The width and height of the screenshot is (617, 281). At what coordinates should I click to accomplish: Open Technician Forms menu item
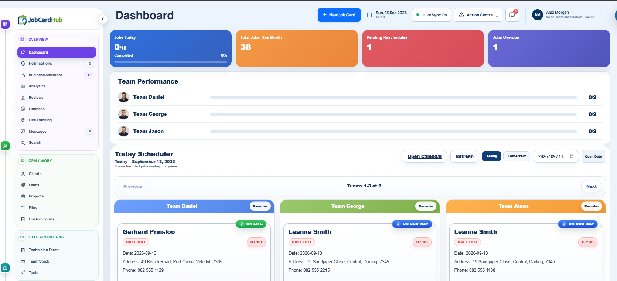click(x=57, y=250)
